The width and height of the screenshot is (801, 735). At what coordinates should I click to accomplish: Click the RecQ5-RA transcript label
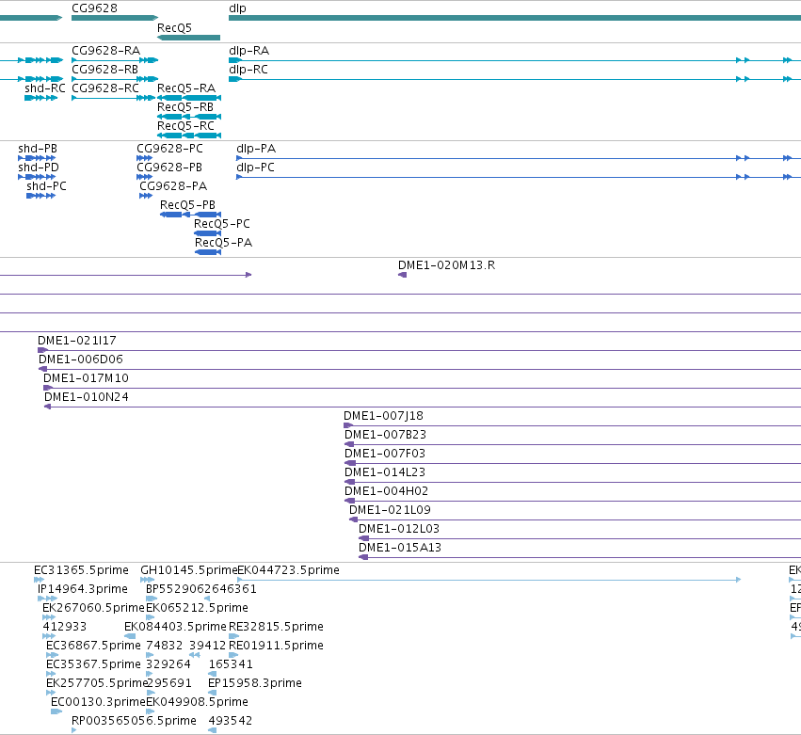tap(186, 88)
